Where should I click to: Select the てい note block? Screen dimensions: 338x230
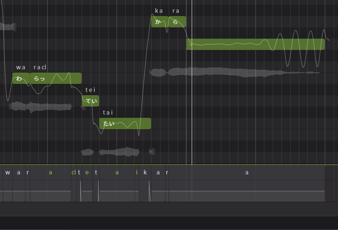pyautogui.click(x=90, y=101)
